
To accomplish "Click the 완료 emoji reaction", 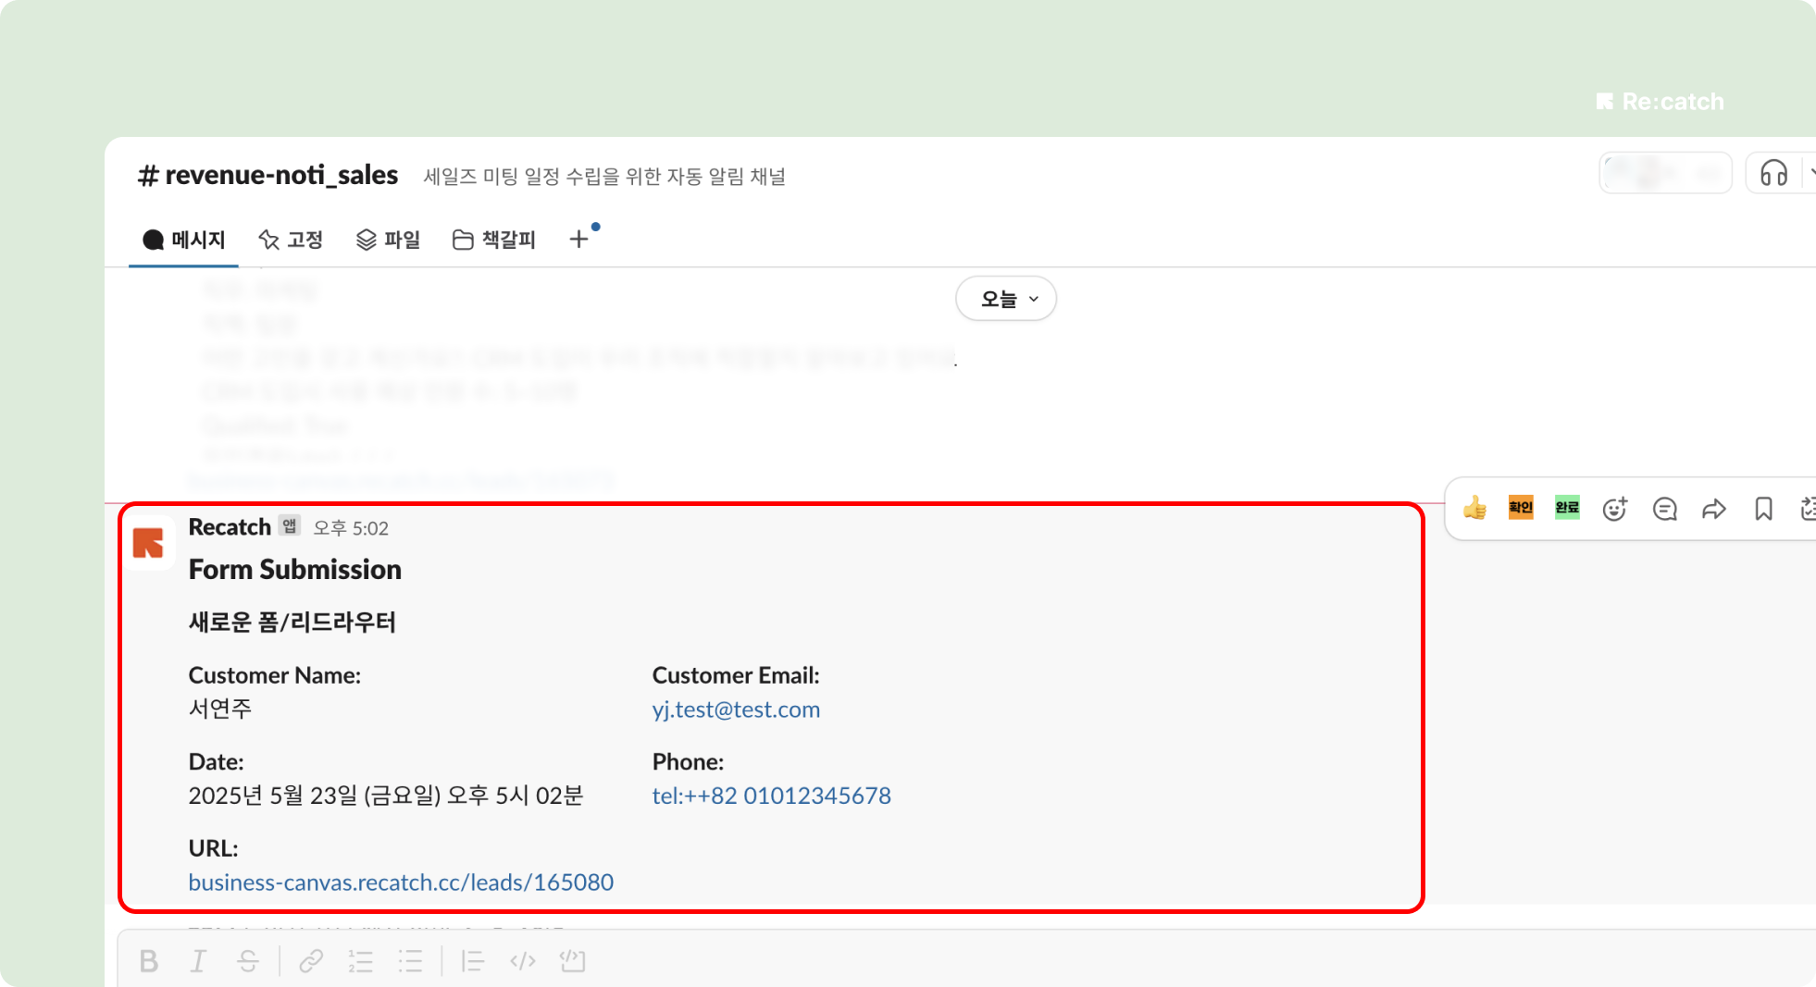I will click(x=1567, y=508).
